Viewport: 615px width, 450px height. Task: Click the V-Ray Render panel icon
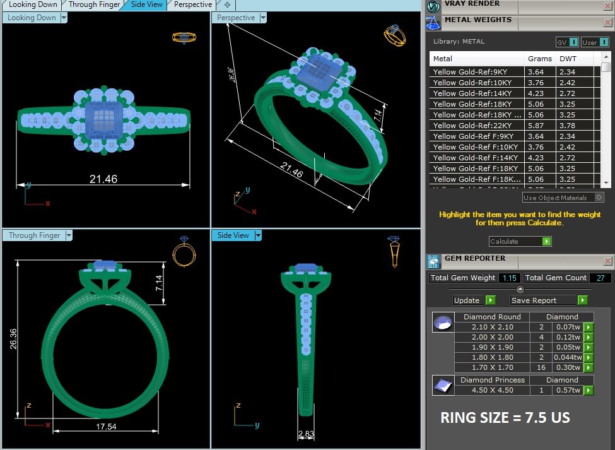point(433,6)
